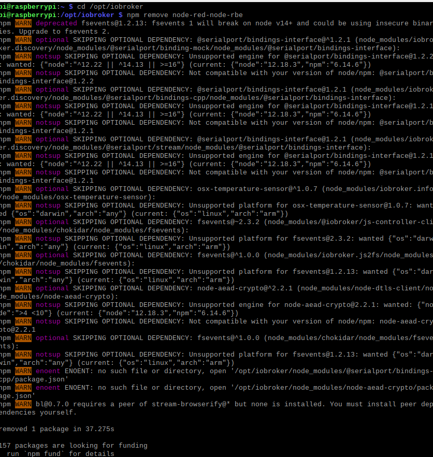
Task: Click the 'cd /opt/iobroker' command text
Action: (110, 6)
